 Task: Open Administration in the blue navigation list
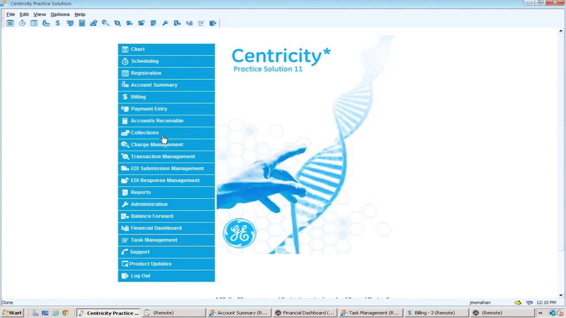pyautogui.click(x=166, y=204)
